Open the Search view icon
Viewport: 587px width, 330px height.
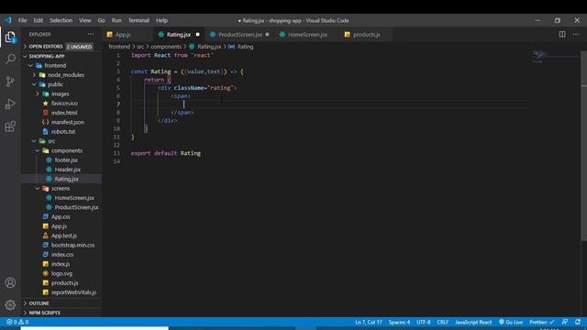point(10,59)
